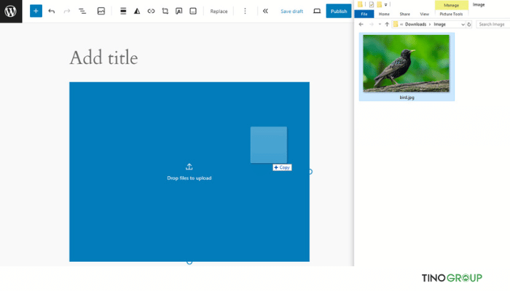Click the image block type icon
Screen dimensions: 510x291
coord(101,11)
